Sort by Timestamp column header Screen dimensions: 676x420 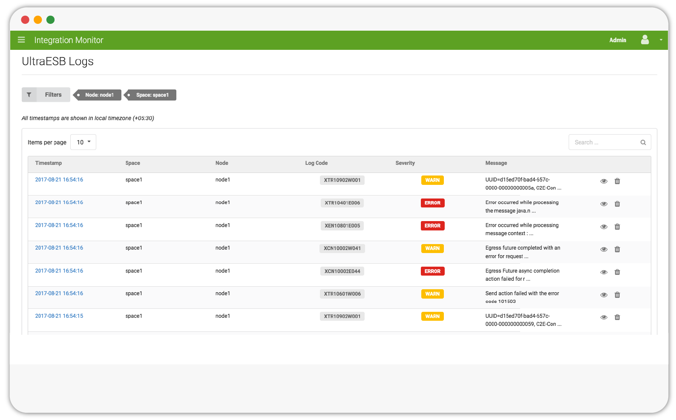click(x=49, y=163)
